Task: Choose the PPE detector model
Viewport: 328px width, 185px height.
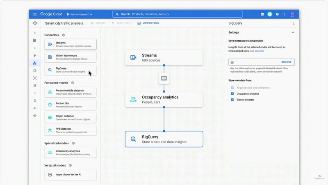Action: (x=70, y=130)
